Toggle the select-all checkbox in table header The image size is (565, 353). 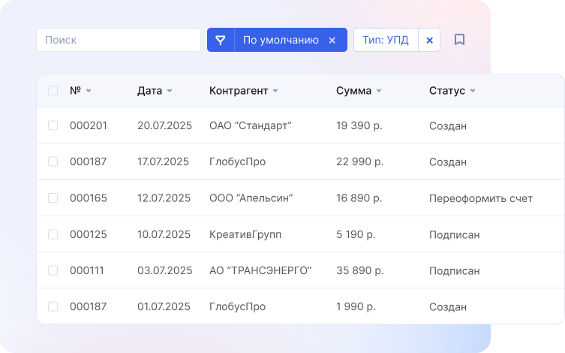53,91
